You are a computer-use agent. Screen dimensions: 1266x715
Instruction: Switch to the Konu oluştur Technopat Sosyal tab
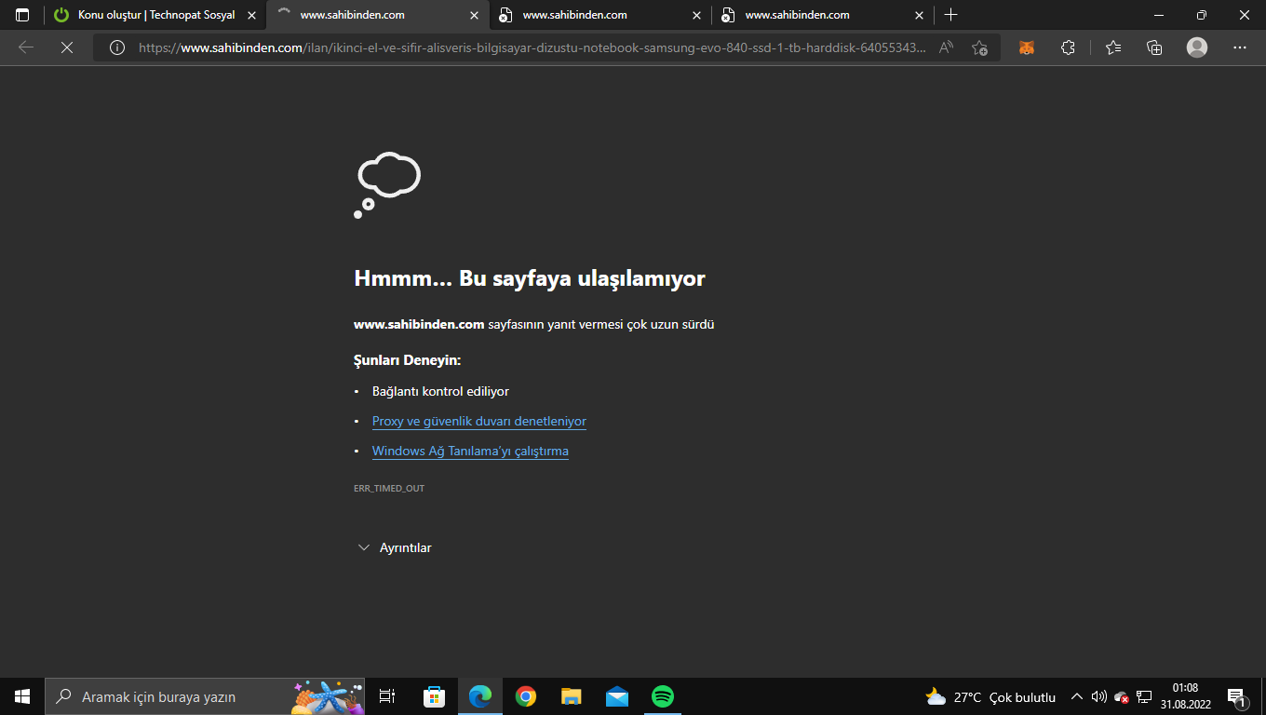[155, 15]
